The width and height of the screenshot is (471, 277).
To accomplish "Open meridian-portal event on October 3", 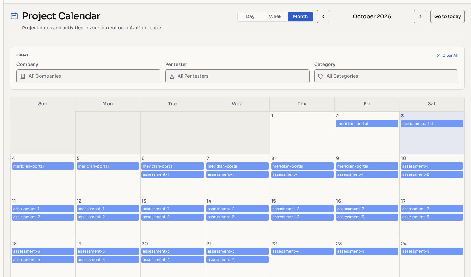I will coord(432,124).
